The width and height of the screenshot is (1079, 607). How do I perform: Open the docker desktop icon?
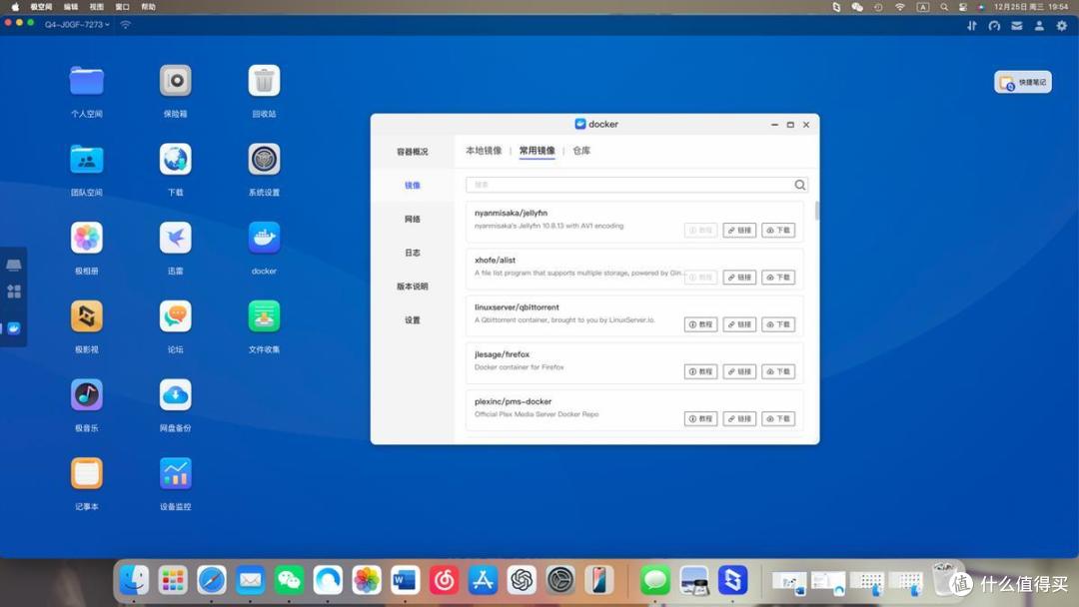tap(264, 238)
